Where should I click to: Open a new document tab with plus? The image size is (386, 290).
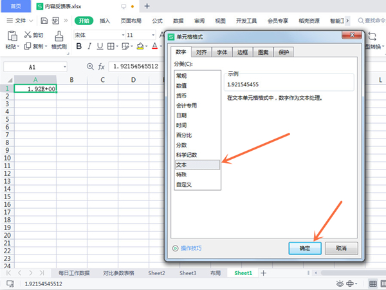click(147, 6)
